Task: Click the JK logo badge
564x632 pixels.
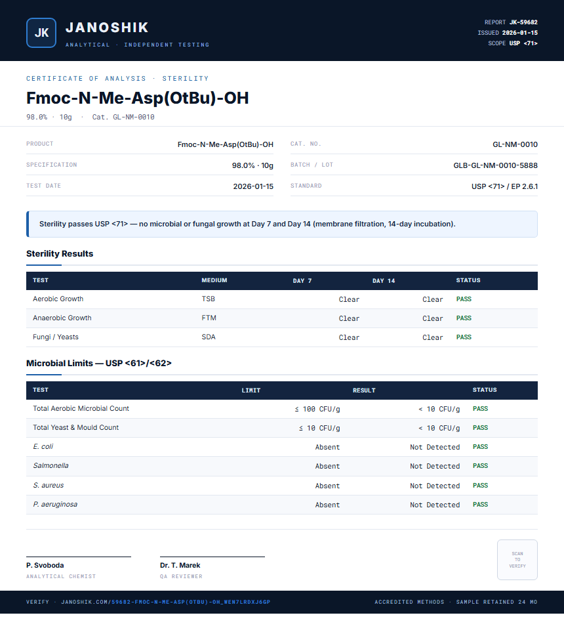Action: click(x=41, y=33)
